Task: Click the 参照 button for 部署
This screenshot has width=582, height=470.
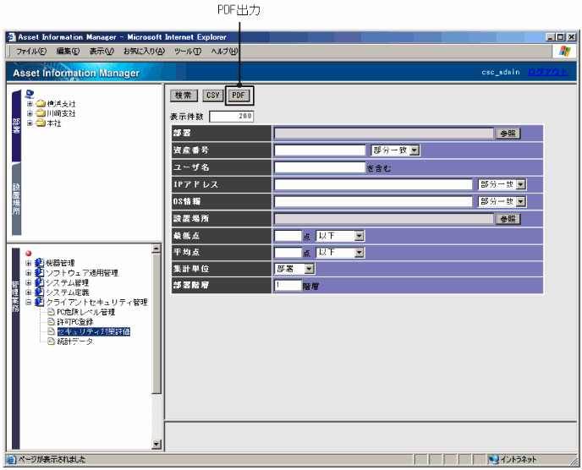Action: click(x=508, y=134)
